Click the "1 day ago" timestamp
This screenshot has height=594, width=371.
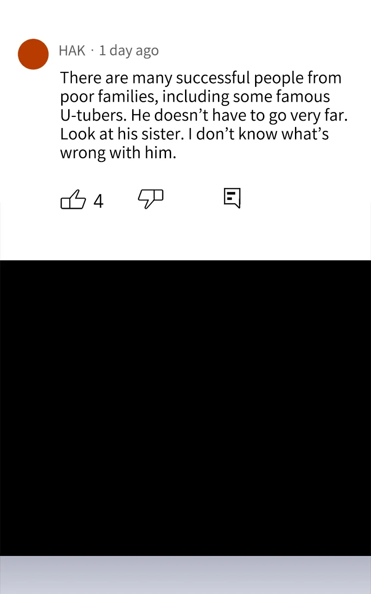[129, 51]
